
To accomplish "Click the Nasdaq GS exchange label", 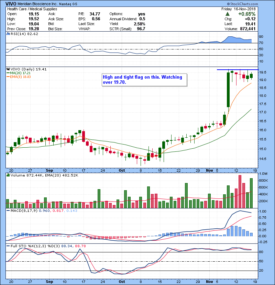I will coord(68,4).
